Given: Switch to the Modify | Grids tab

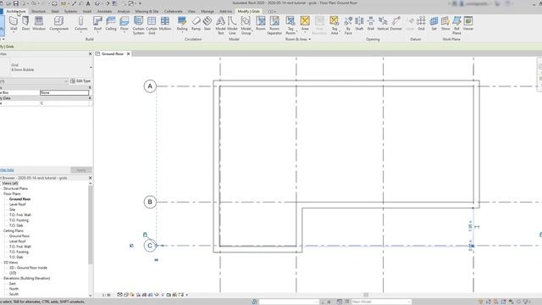Looking at the screenshot, I should pyautogui.click(x=248, y=11).
